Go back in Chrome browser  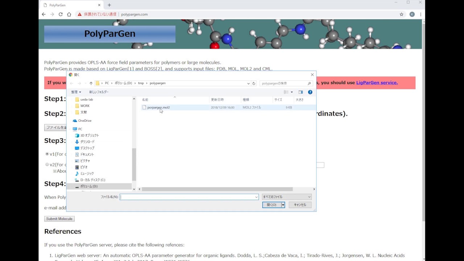44,14
